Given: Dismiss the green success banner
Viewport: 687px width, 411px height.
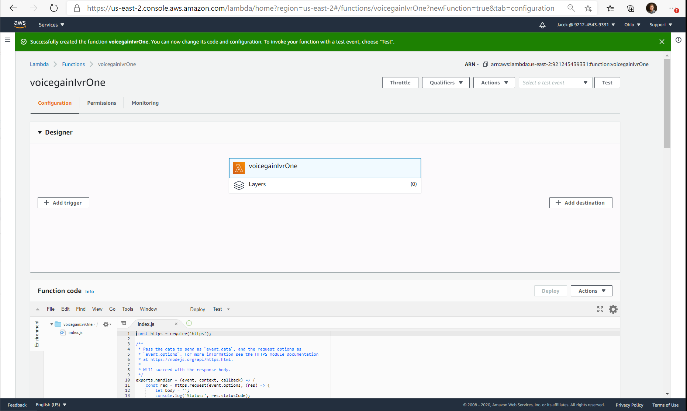Looking at the screenshot, I should [662, 42].
